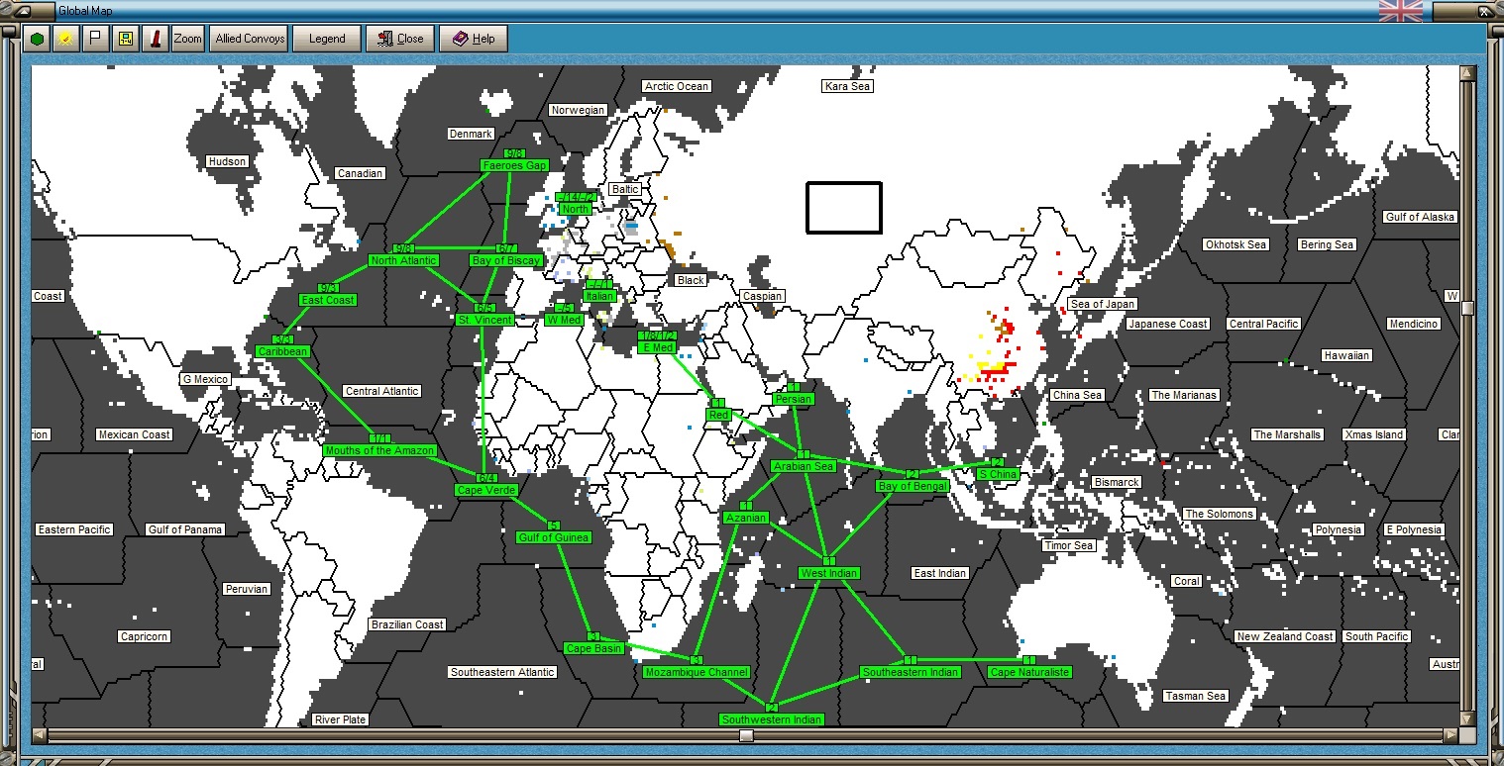Select the Cape Naturaliste convoy node

1029,672
